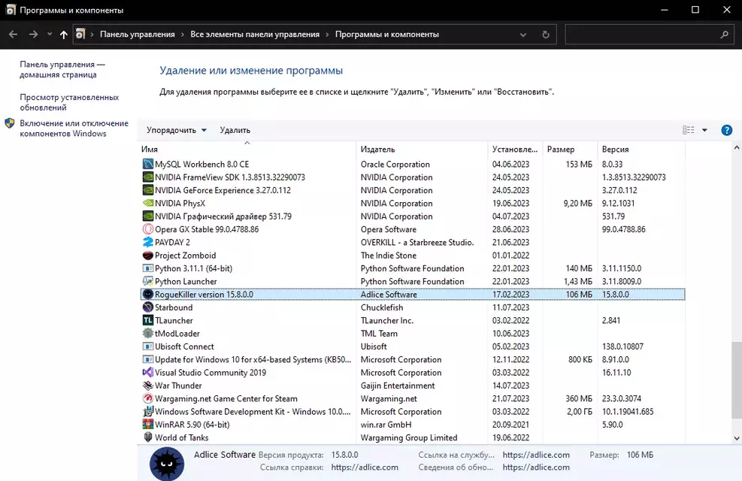Click the vertical scrollbar thumb

(x=736, y=380)
